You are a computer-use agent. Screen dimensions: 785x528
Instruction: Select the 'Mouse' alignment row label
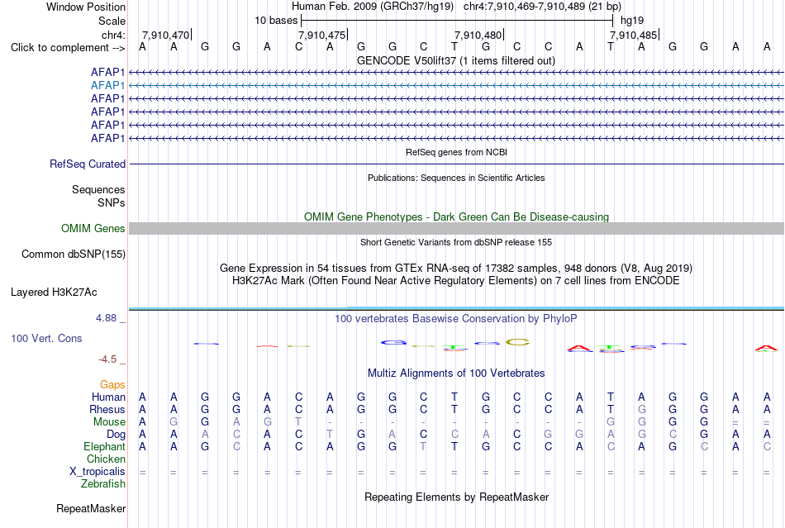point(109,422)
